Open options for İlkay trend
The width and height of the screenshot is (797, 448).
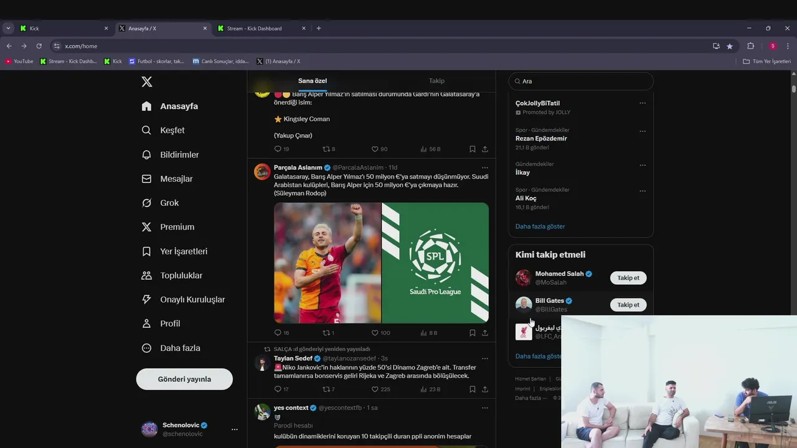[x=643, y=166]
